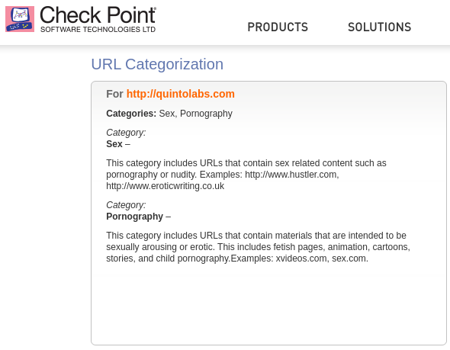Click empty area at bottom of results box
Image resolution: width=450 pixels, height=350 pixels.
268,307
